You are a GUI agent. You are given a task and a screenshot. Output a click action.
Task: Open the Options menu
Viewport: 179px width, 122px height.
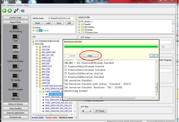11,5
